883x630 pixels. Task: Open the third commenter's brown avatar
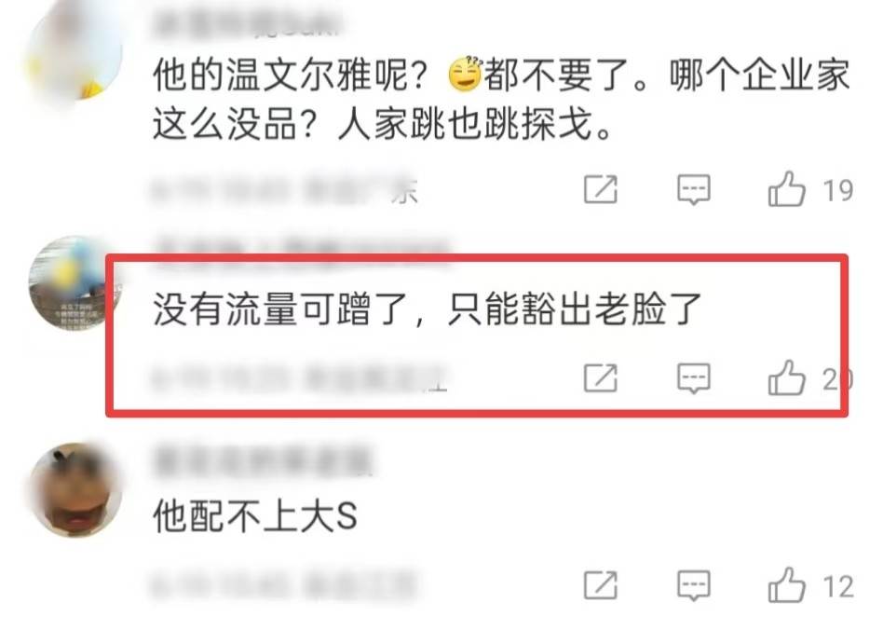click(75, 489)
